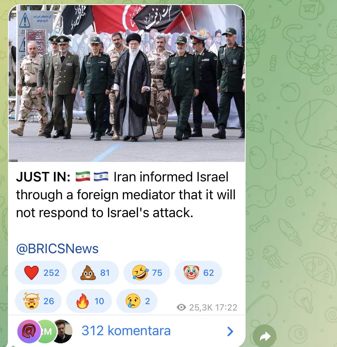Image resolution: width=337 pixels, height=347 pixels.
Task: Open the Khamenei photo in full view
Action: [127, 83]
